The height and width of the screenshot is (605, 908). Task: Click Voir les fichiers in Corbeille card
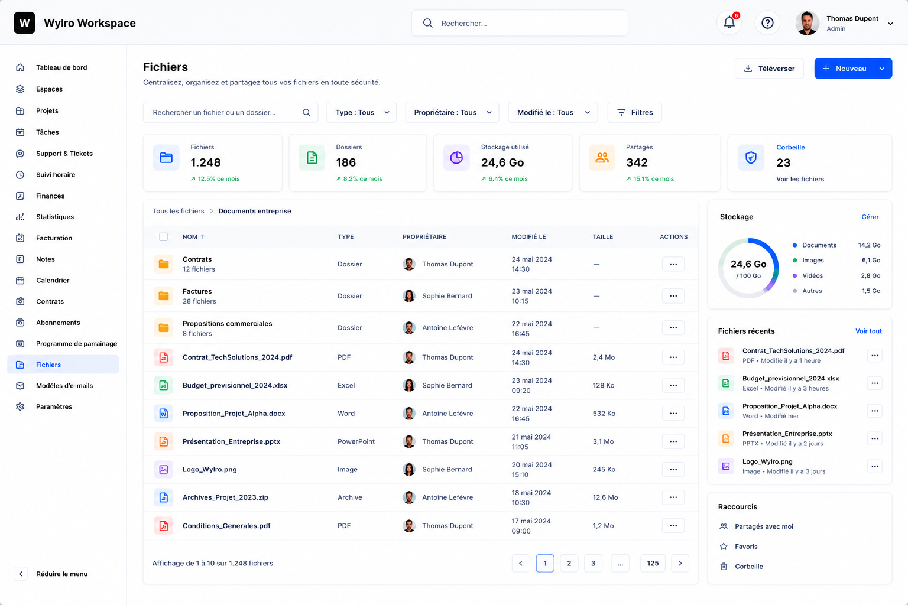[800, 179]
